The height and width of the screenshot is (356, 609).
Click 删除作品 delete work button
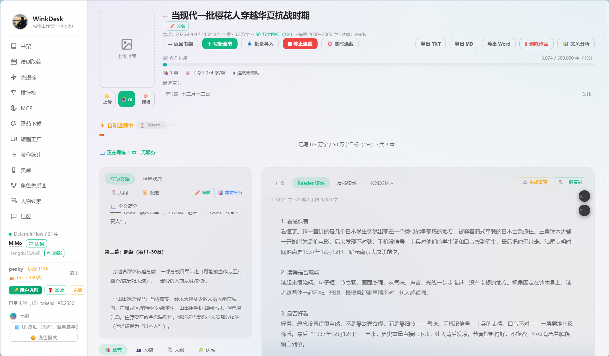tap(536, 44)
